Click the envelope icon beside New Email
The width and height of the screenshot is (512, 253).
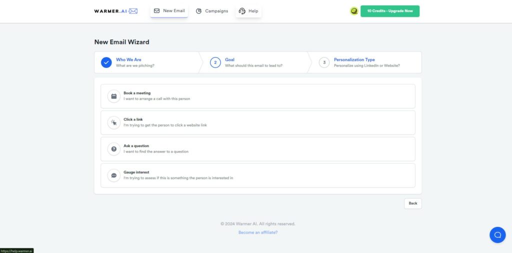click(x=156, y=10)
